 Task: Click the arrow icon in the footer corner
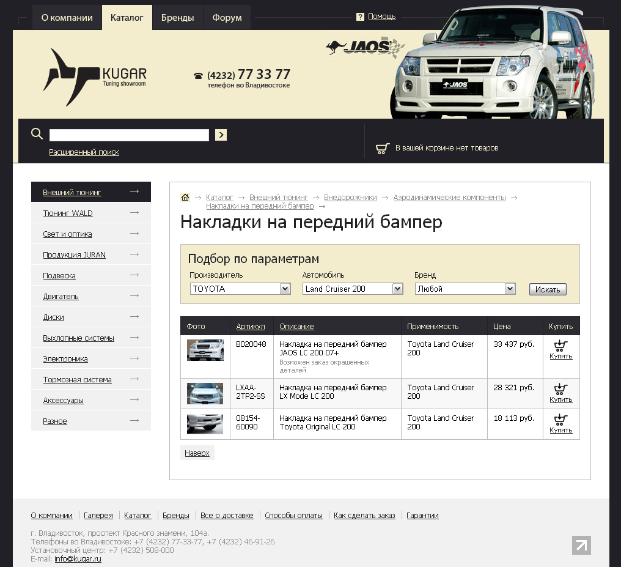[x=581, y=545]
